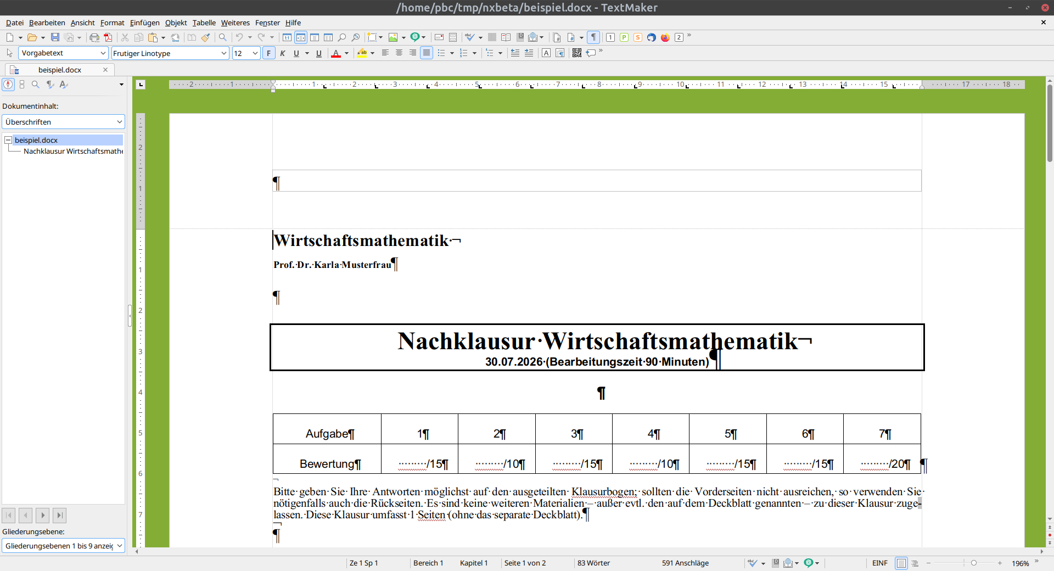Select Nachklausur Wirtschaftsmathematik heading in tree

click(73, 151)
